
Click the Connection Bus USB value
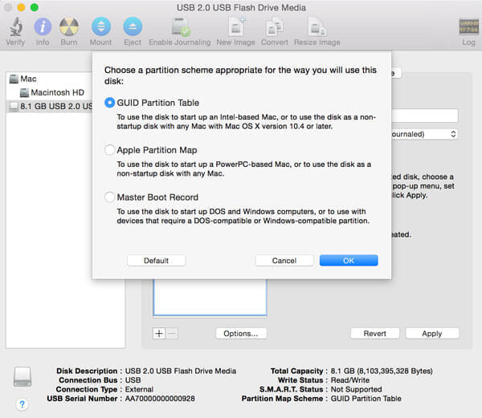(133, 380)
